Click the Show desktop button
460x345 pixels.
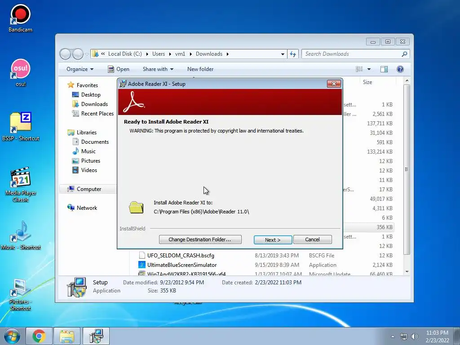point(457,336)
